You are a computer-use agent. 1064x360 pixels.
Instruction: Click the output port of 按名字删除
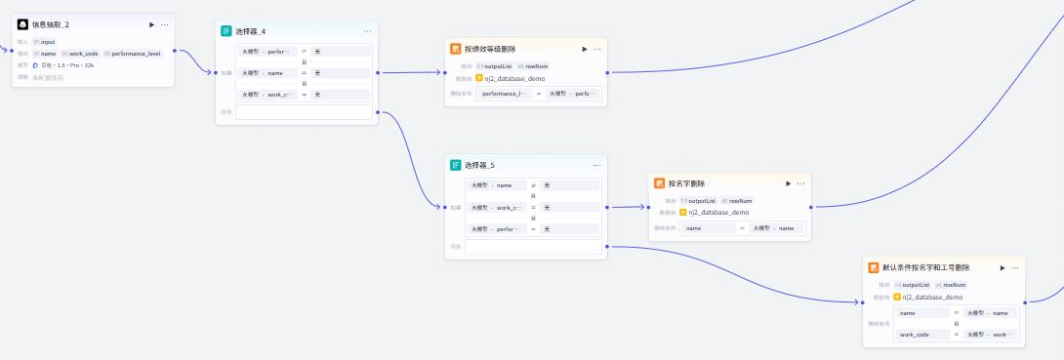[x=811, y=207]
